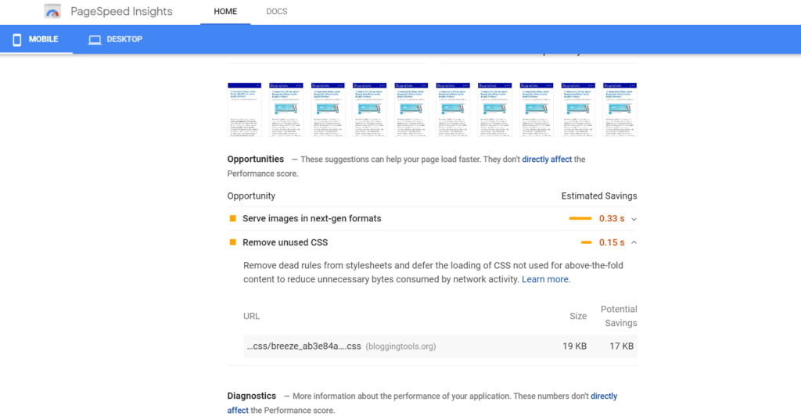Collapse the Remove unused CSS chevron
The width and height of the screenshot is (801, 416).
click(x=634, y=242)
